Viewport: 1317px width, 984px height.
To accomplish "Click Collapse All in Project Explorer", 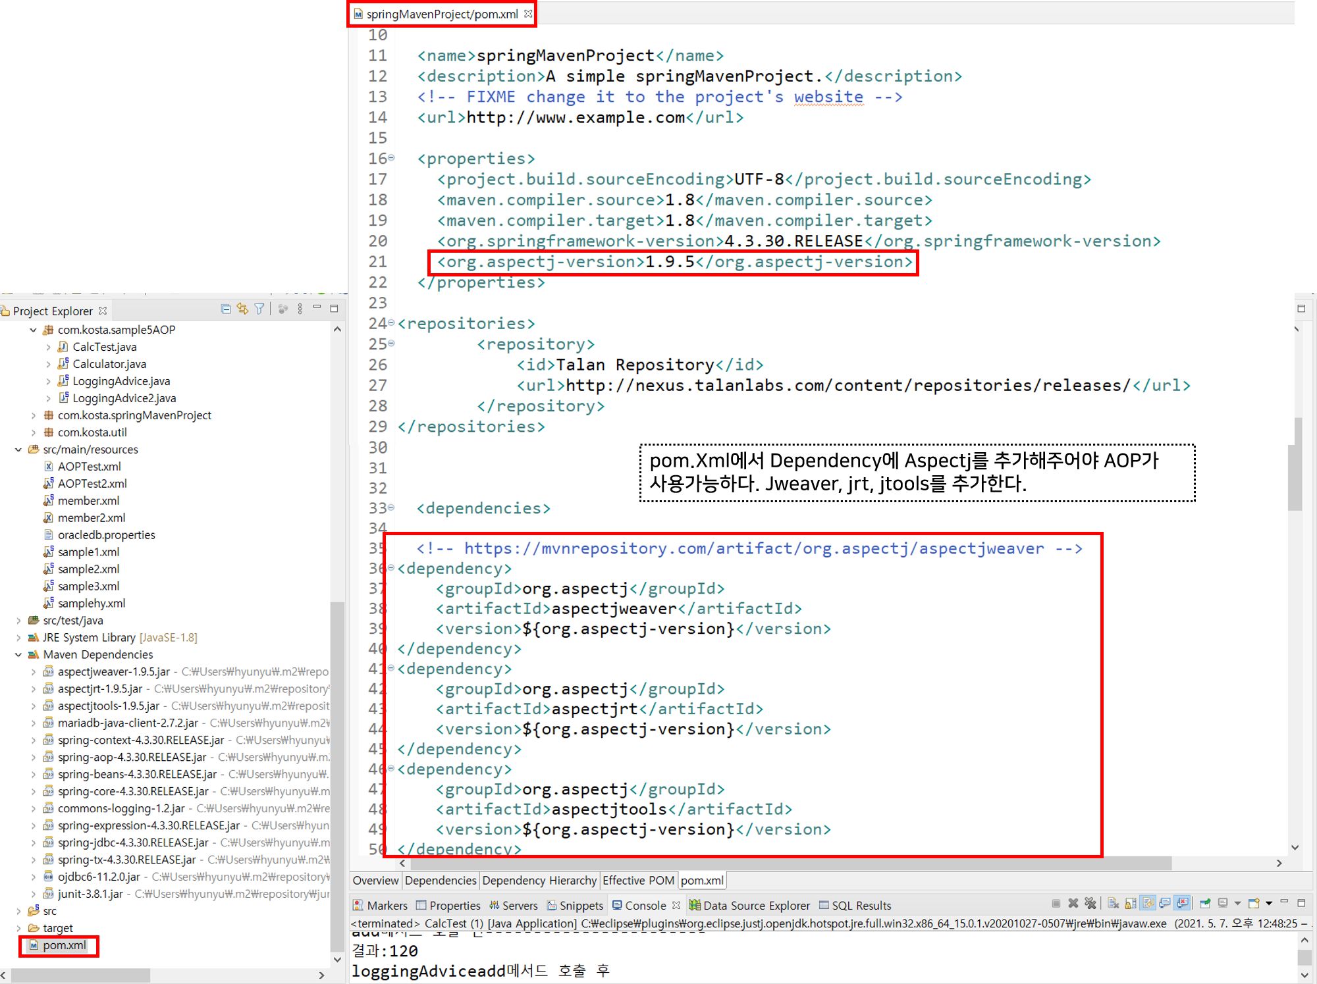I will 226,309.
